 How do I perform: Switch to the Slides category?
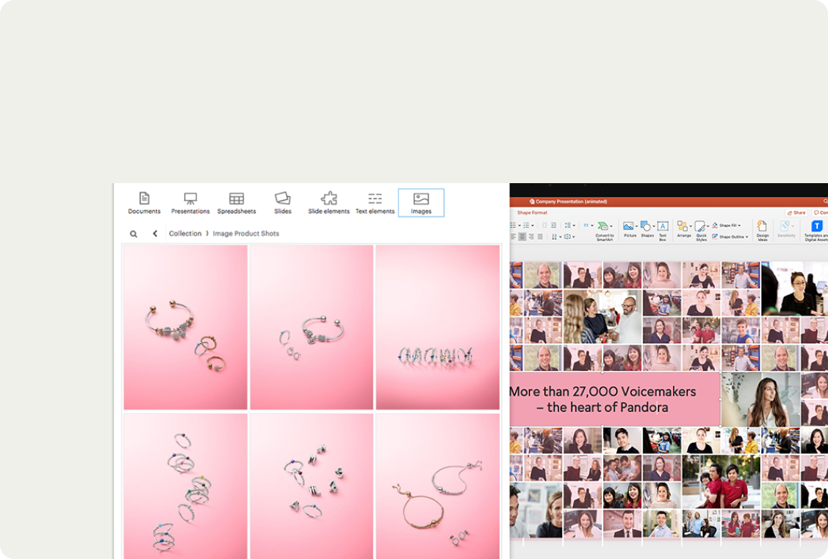click(x=283, y=202)
